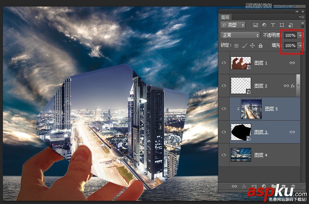Select layer name 图层 1
The width and height of the screenshot is (309, 204).
(x=261, y=63)
